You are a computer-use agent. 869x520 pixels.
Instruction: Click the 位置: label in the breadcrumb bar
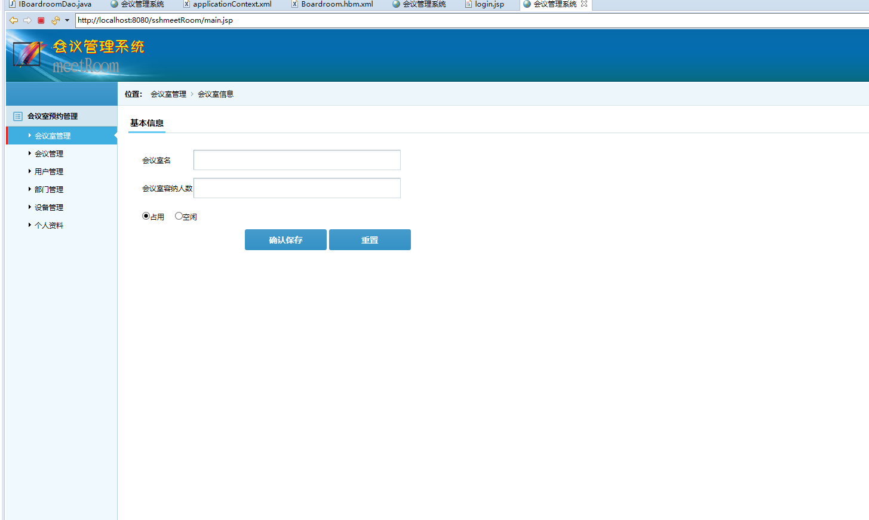coord(134,94)
